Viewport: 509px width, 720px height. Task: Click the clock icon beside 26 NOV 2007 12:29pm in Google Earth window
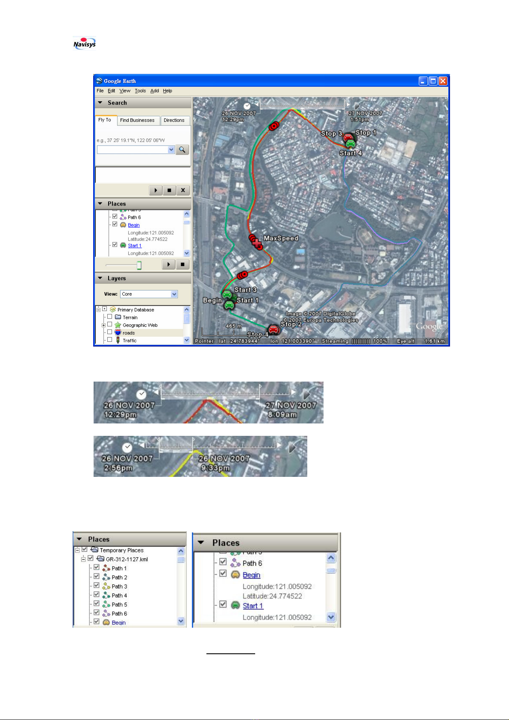pos(247,106)
